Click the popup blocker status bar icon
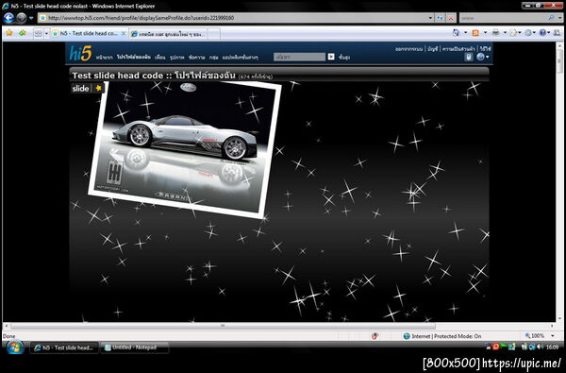Image resolution: width=566 pixels, height=373 pixels. click(375, 336)
